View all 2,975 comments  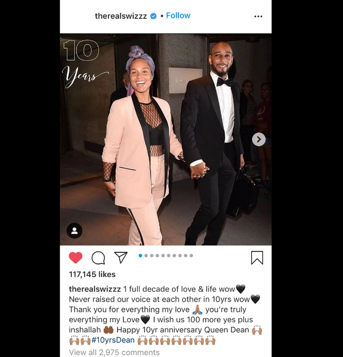click(114, 352)
